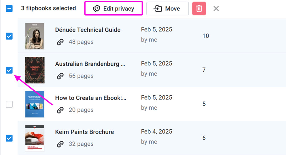
Task: Click the red trash delete icon
Action: (199, 9)
